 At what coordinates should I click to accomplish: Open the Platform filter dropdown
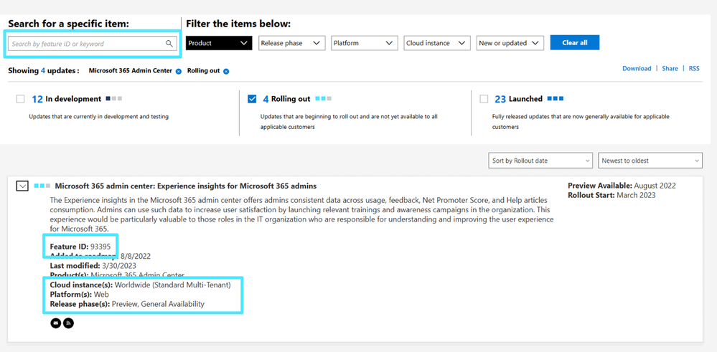coord(364,43)
